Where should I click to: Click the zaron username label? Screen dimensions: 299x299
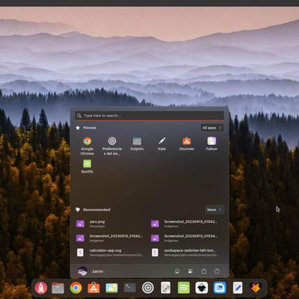coord(97,271)
